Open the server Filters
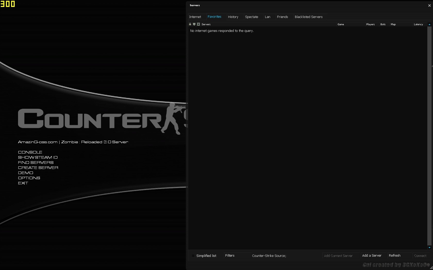 click(x=230, y=255)
